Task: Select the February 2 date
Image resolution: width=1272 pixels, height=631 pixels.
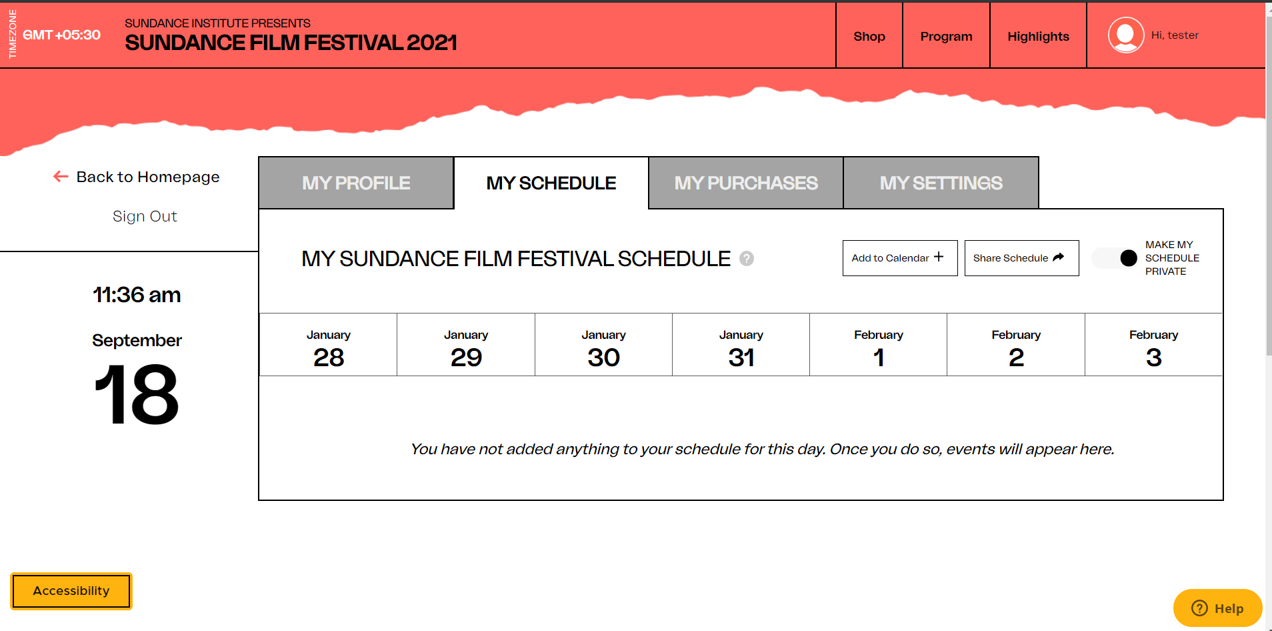Action: click(1016, 345)
